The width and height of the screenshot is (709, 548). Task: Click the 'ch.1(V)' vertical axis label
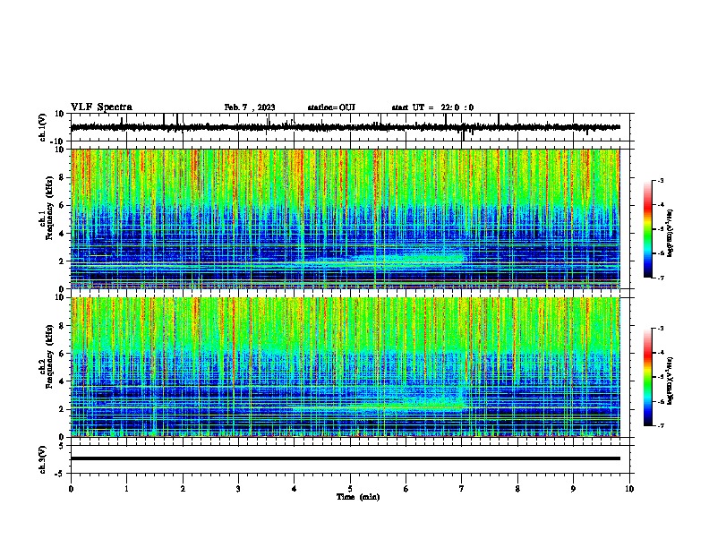pyautogui.click(x=43, y=127)
